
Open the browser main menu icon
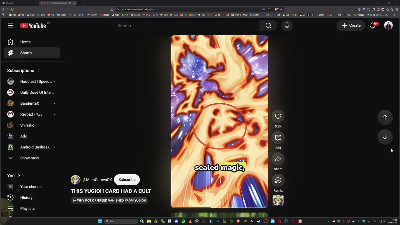pyautogui.click(x=397, y=9)
